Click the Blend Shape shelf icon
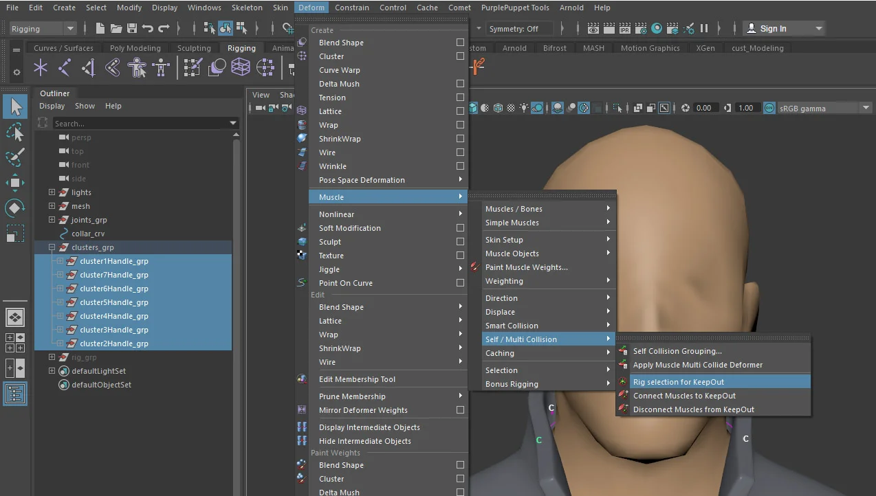The width and height of the screenshot is (876, 496). coord(217,67)
